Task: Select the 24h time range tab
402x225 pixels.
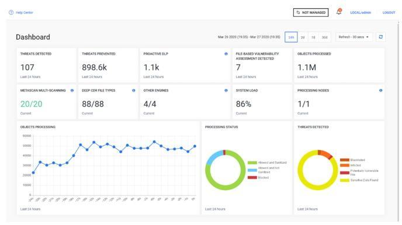Action: point(291,37)
